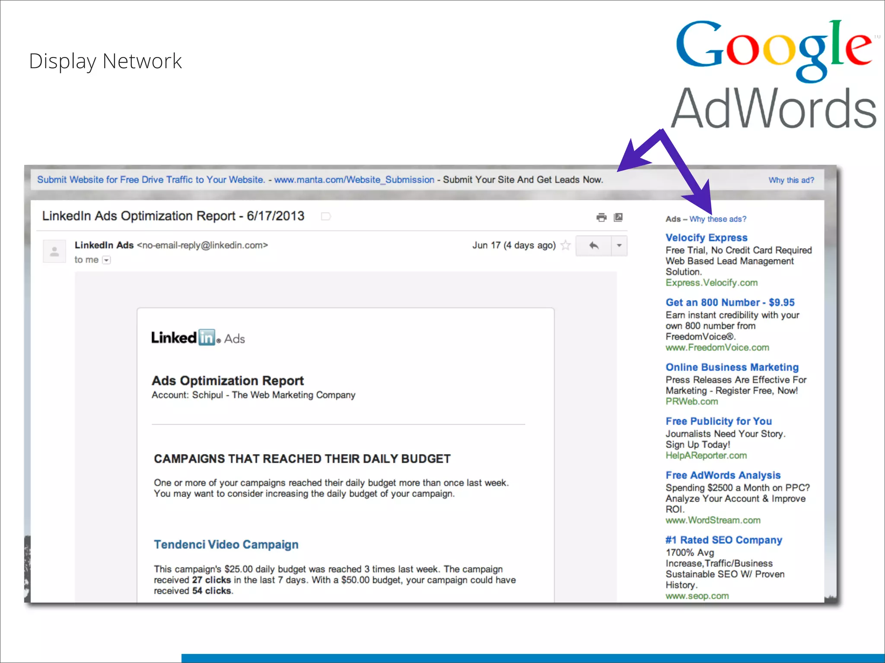Viewport: 885px width, 663px height.
Task: Click the LinkedIn Ads logo
Action: click(198, 338)
